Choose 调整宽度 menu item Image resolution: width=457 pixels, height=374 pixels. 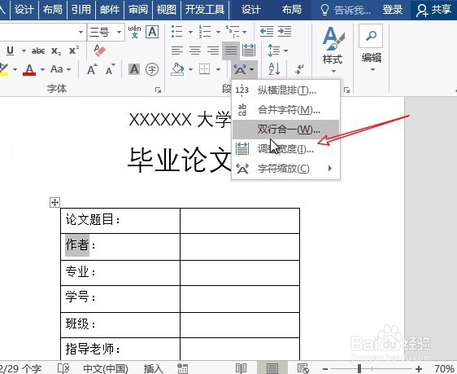(286, 149)
